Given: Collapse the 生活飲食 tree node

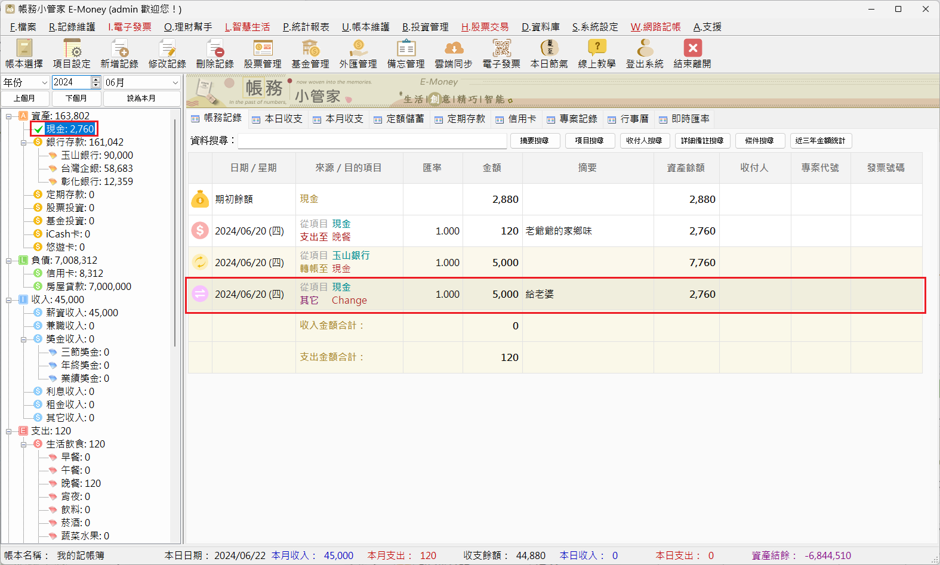Looking at the screenshot, I should [24, 444].
